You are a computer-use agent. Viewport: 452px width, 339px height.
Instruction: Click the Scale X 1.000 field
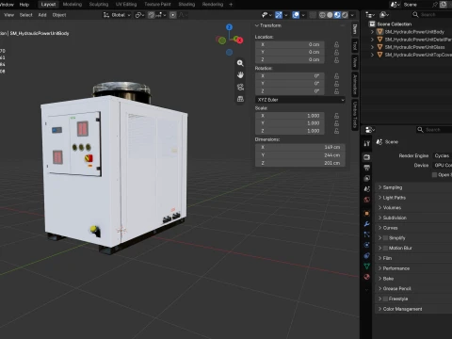[290, 116]
